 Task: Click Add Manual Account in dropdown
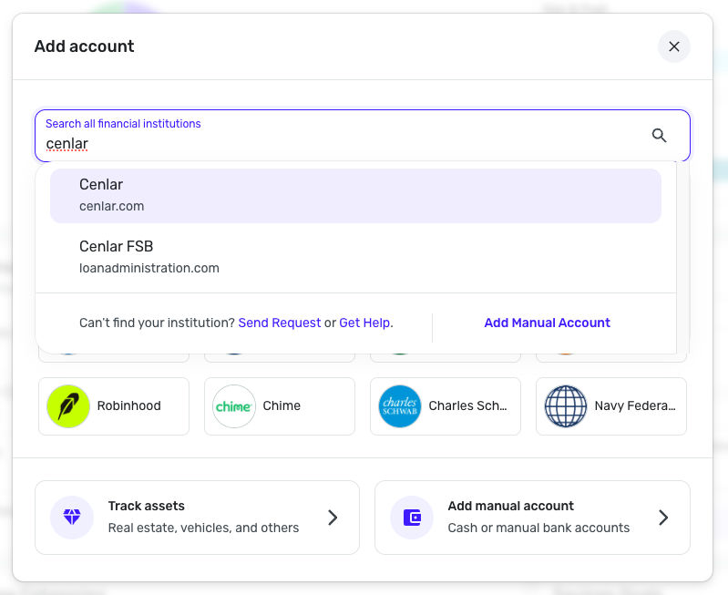point(547,323)
